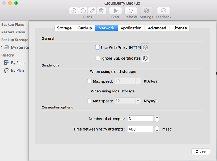This screenshot has width=217, height=161.
Task: Open Ignore SSL certificates gear button
Action: point(145,58)
